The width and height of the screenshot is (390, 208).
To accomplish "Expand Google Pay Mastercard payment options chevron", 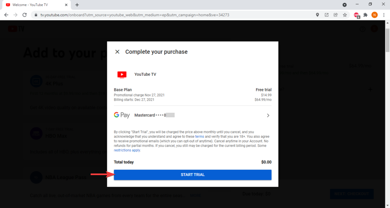I will [268, 115].
